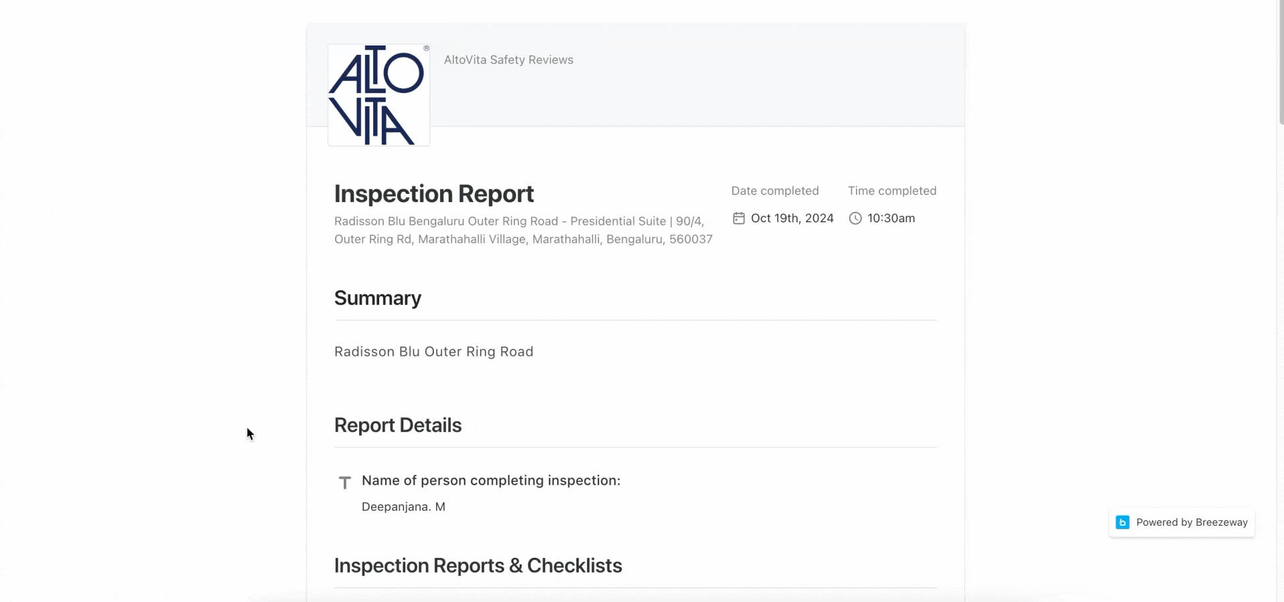The height and width of the screenshot is (602, 1284).
Task: Click the Inspection Reports & Checklists heading
Action: [478, 566]
